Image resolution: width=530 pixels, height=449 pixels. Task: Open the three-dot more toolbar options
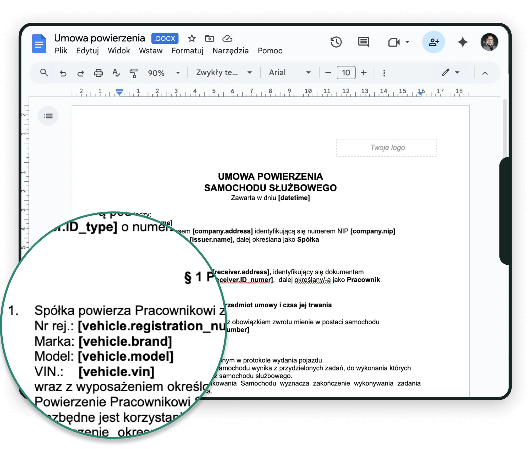pos(384,73)
